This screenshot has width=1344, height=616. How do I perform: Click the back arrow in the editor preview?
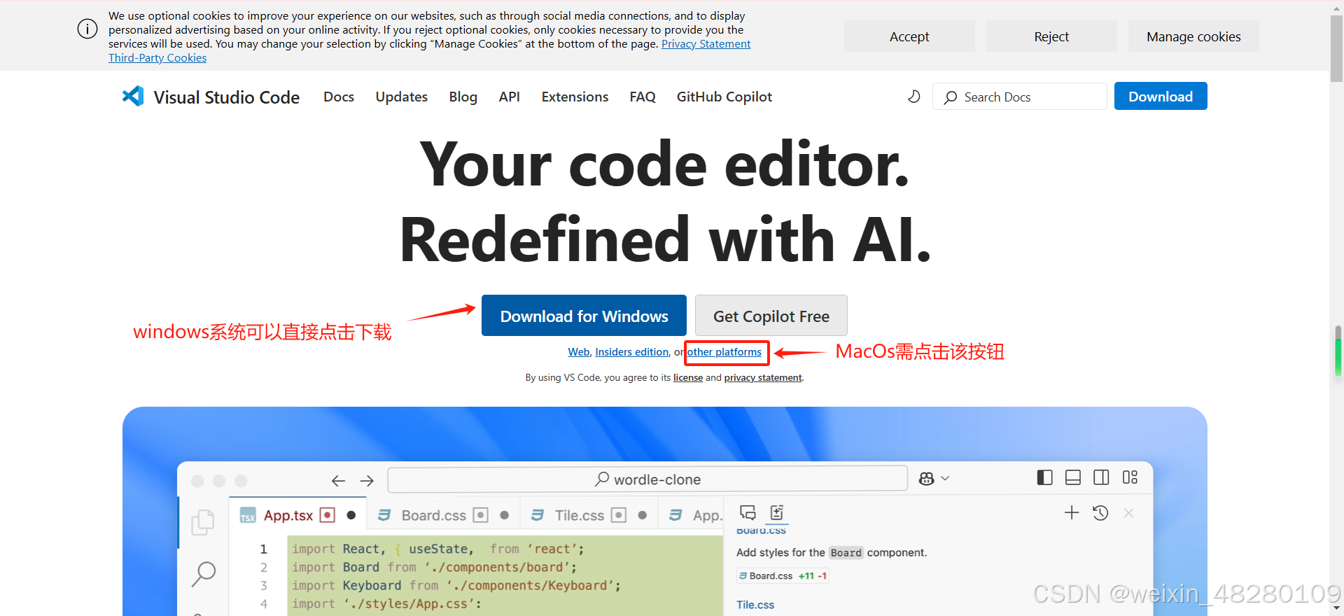[x=339, y=480]
